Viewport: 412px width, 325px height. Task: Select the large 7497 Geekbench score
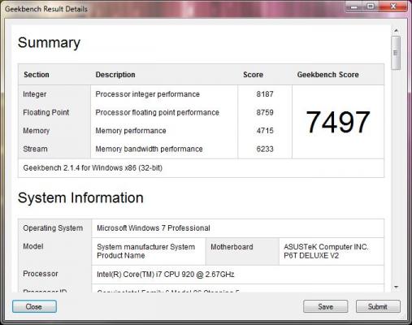[338, 123]
